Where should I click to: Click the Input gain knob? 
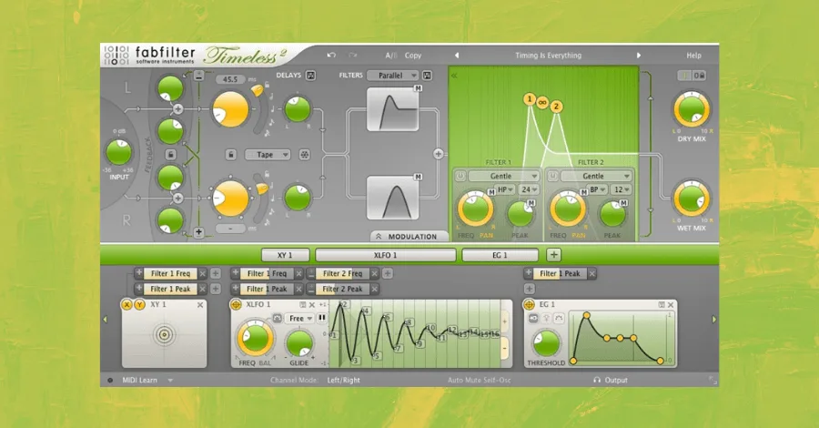tap(119, 153)
